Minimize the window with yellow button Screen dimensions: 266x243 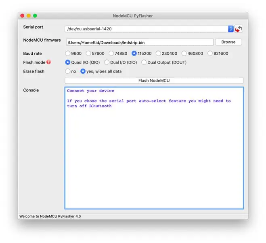pos(29,16)
